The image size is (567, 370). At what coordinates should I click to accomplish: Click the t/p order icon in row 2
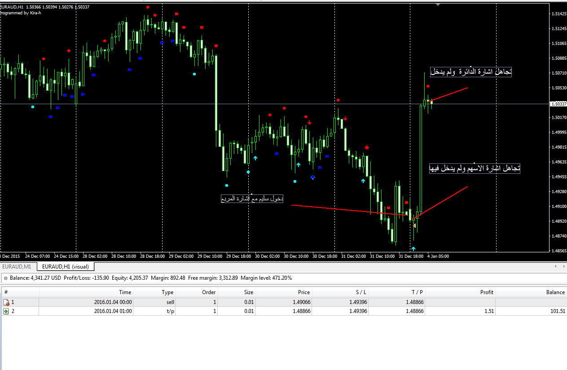tap(6, 311)
